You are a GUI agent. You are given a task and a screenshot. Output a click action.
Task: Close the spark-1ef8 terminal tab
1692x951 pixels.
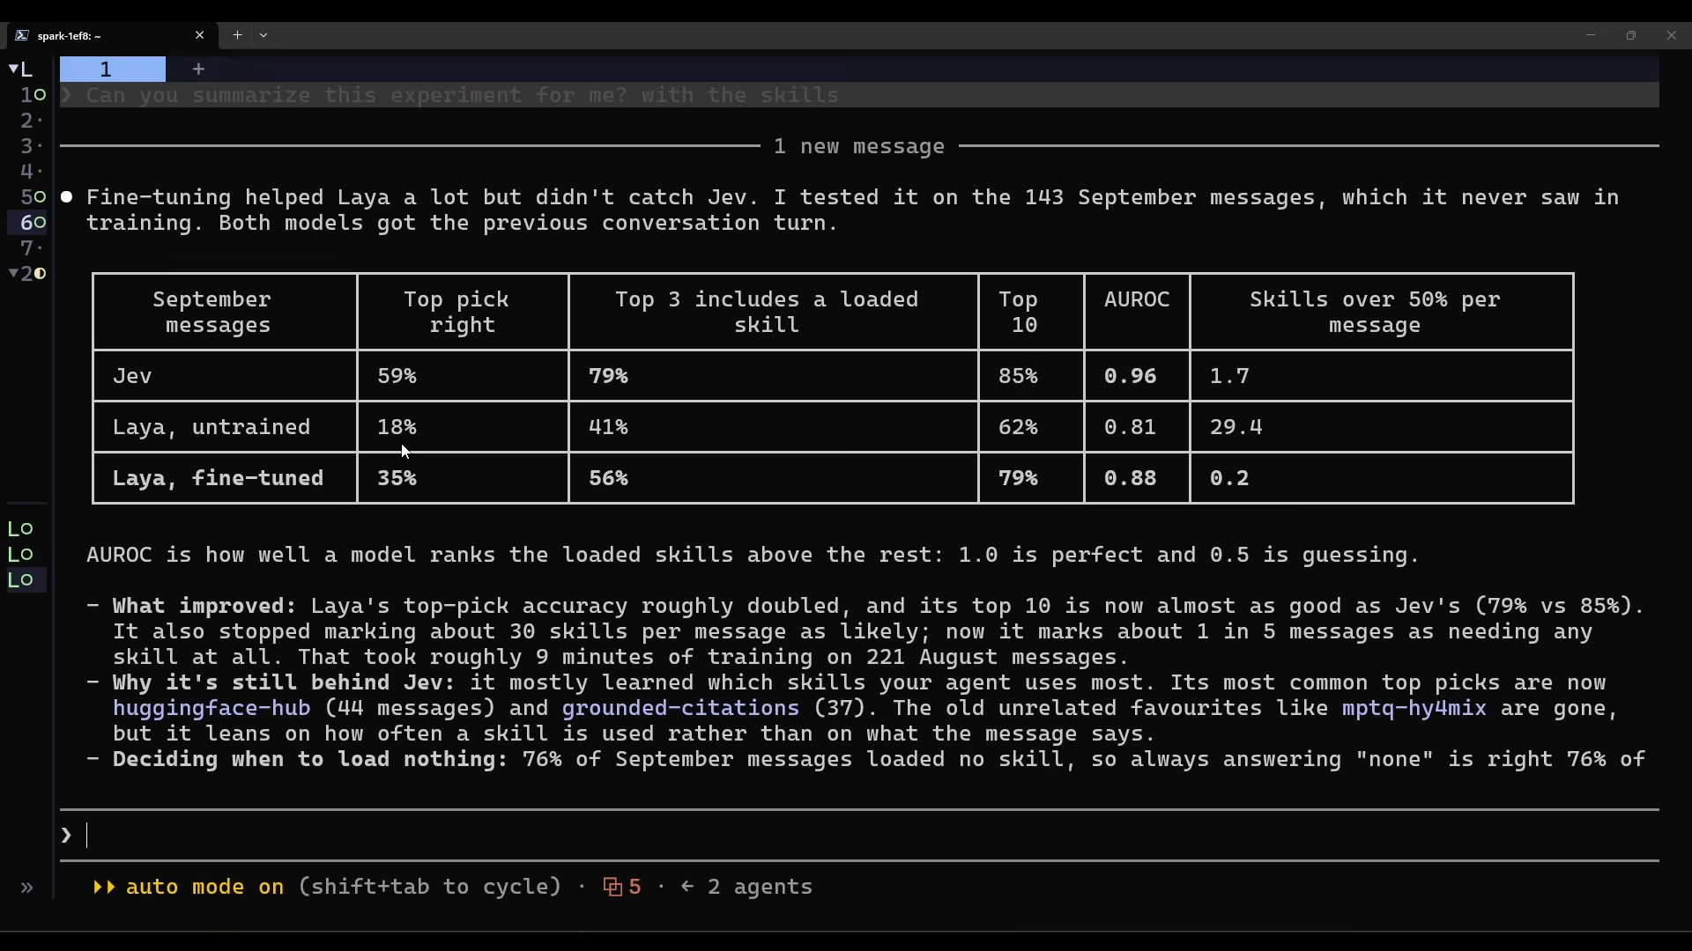(x=199, y=35)
